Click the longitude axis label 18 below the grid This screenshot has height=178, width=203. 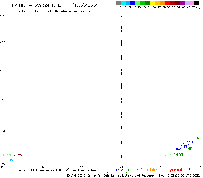[x=42, y=167]
